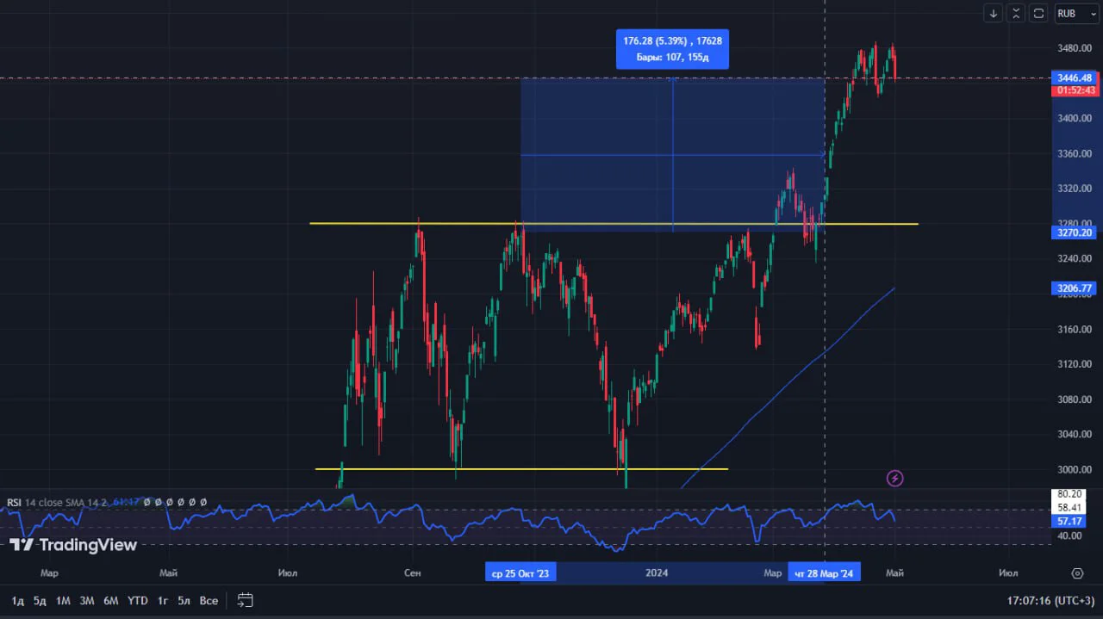
Task: Click the timezone clock 17:07:16 (UTC+3)
Action: [1050, 600]
